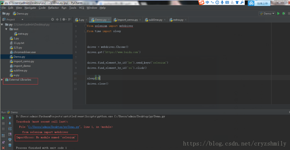Click Scroll from Source target icon in Project panel
The width and height of the screenshot is (290, 150).
point(53,19)
